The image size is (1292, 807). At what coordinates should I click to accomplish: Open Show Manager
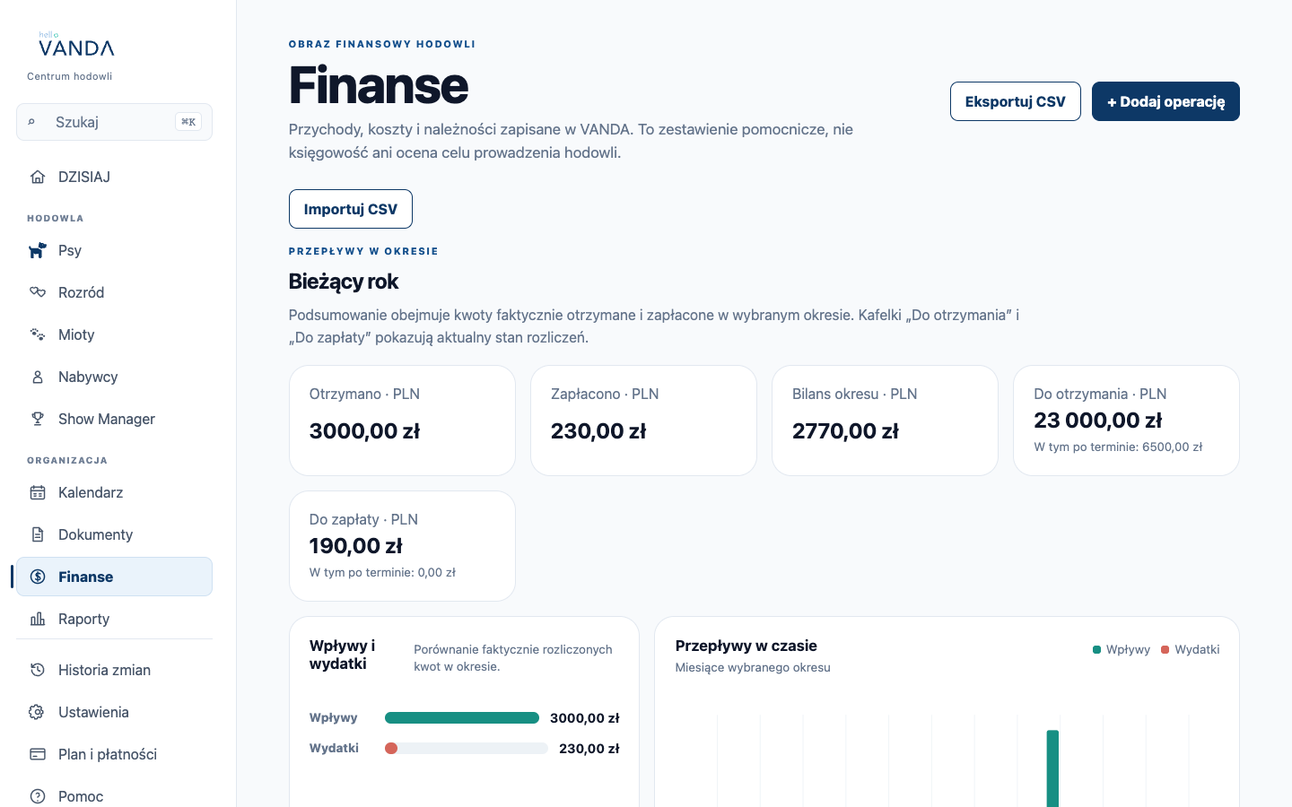coord(114,419)
